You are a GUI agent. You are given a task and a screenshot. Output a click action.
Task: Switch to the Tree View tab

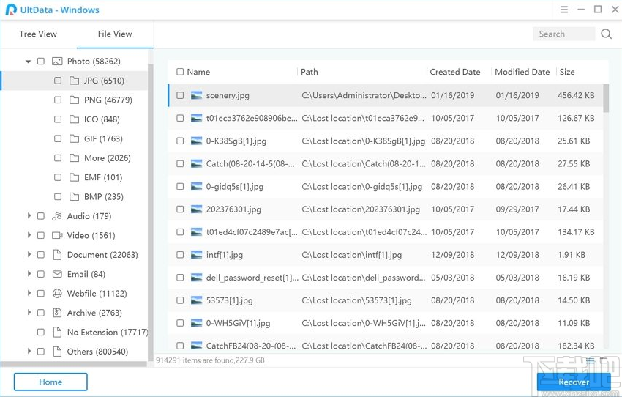(x=38, y=34)
